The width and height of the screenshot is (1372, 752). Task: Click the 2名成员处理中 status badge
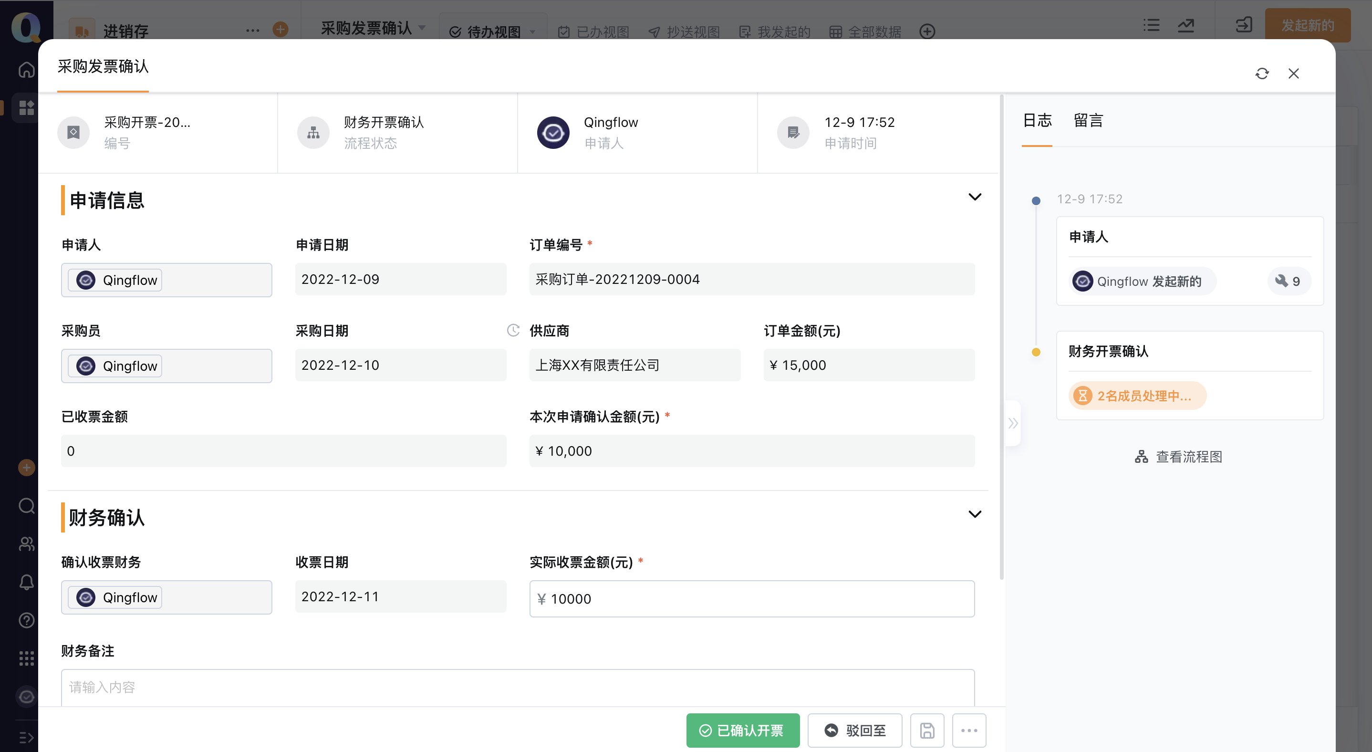(x=1137, y=396)
